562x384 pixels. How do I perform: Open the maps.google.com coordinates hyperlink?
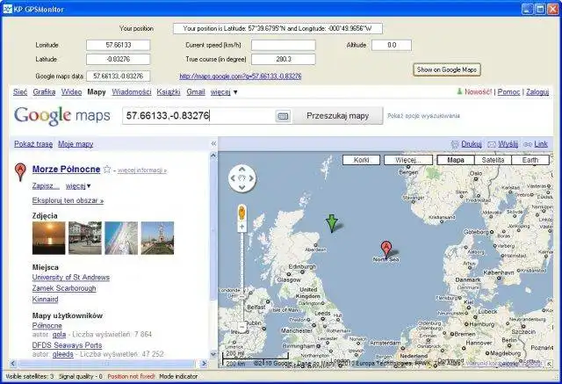241,76
